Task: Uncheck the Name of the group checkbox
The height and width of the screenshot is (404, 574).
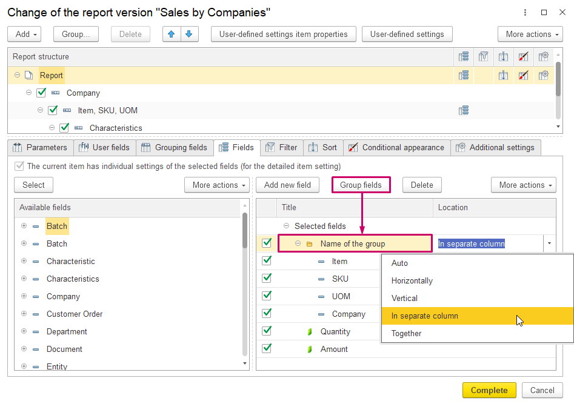Action: [x=267, y=243]
